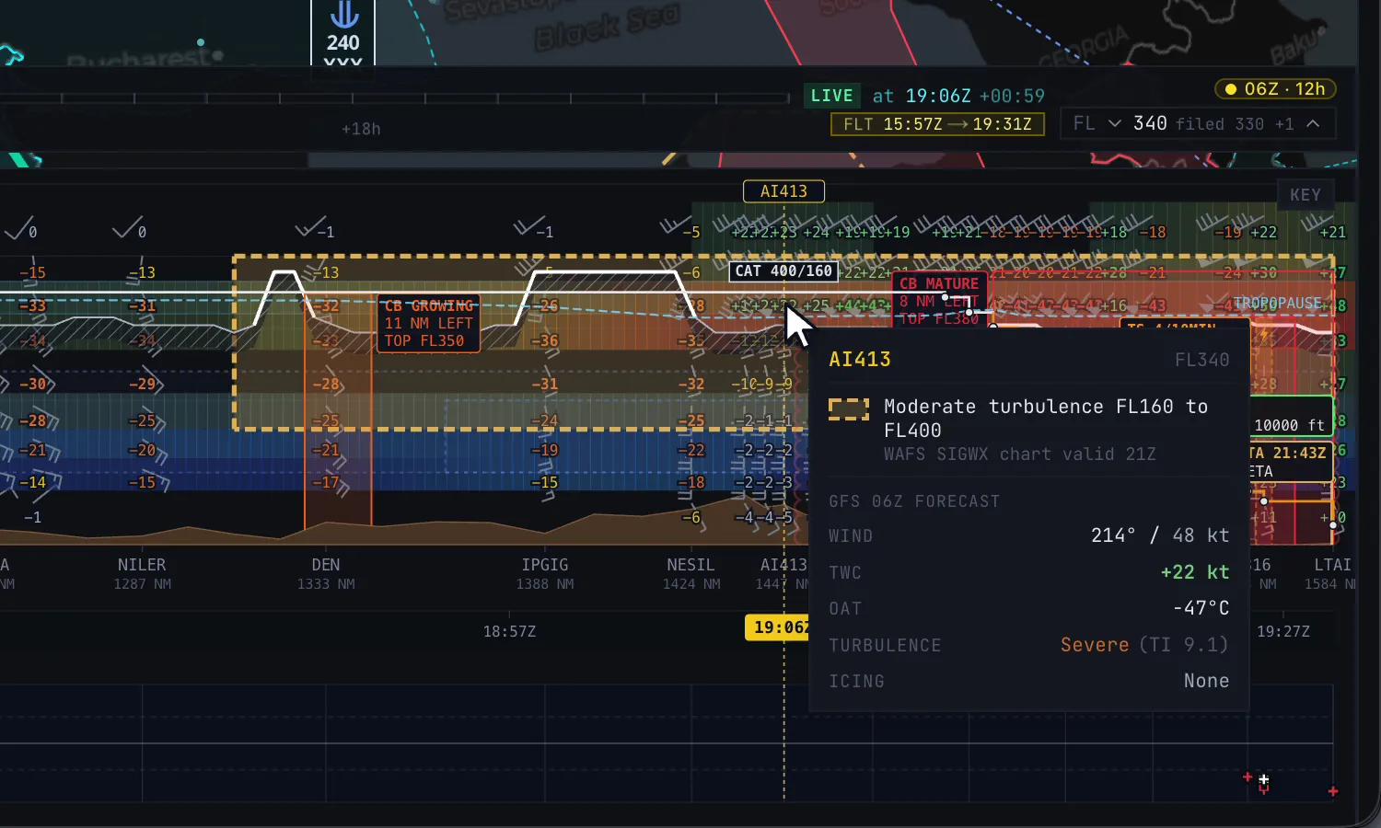This screenshot has height=828, width=1381.
Task: Click the -19 value in IPGIG column
Action: pos(545,450)
